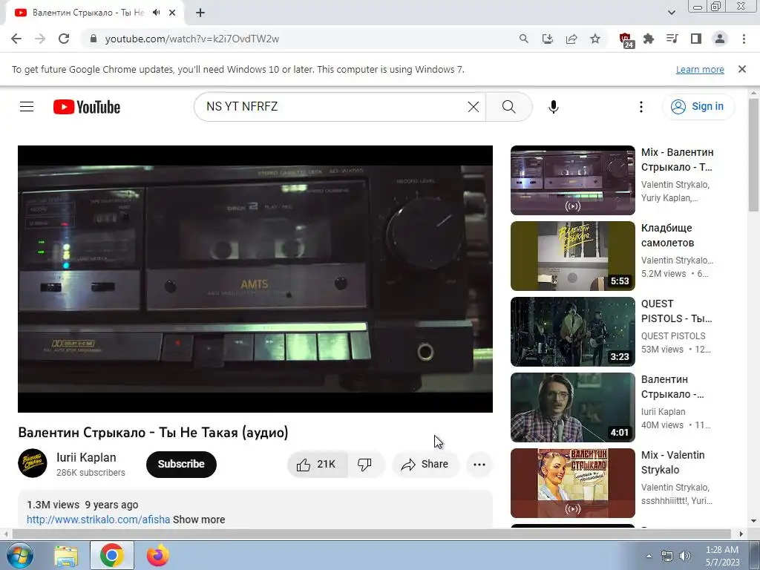Open the ad blocker extension showing 24
This screenshot has height=570, width=760.
tap(626, 39)
